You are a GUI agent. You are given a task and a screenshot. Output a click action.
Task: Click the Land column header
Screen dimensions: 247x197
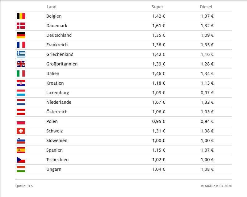point(52,7)
